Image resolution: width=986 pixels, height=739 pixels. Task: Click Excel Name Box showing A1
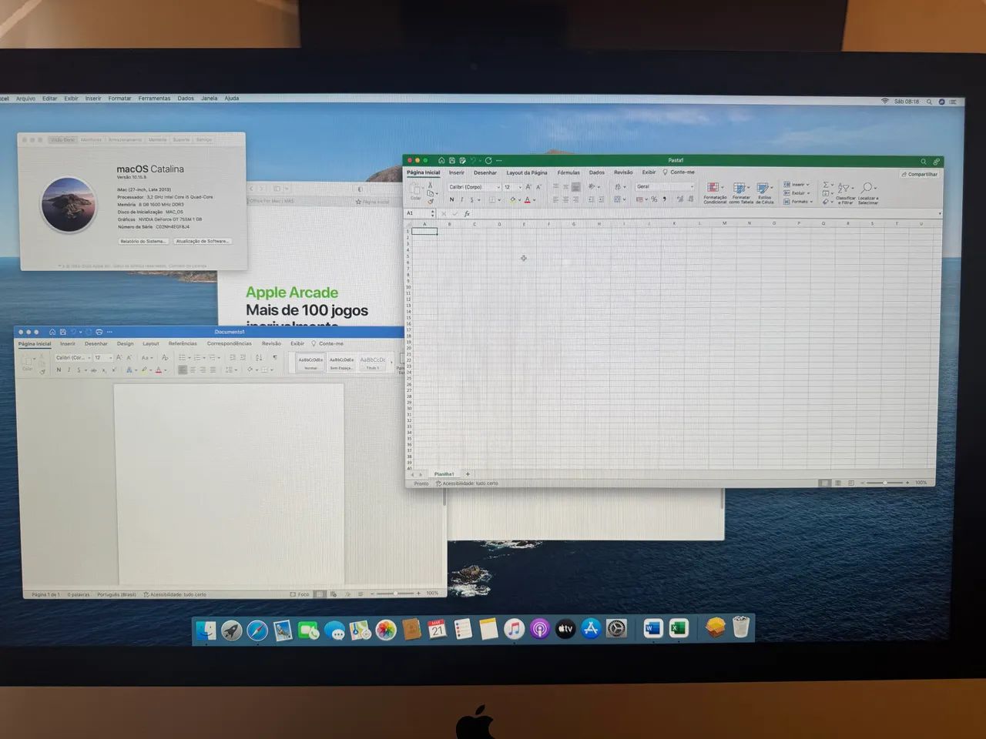point(419,213)
